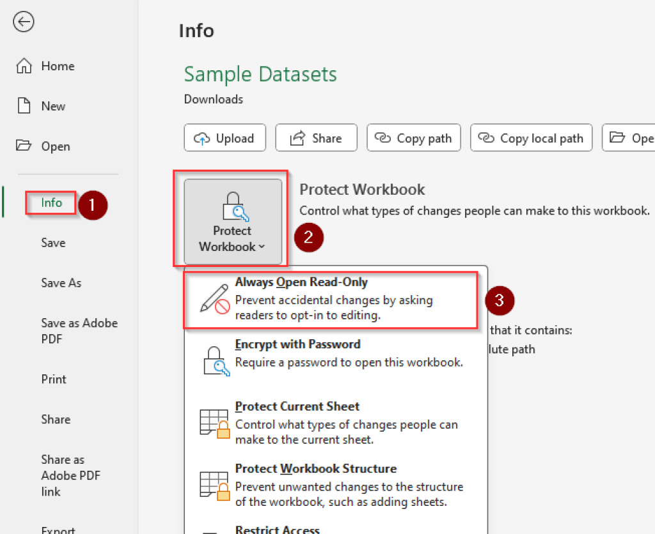Click the back arrow to exit backstage view

pyautogui.click(x=23, y=21)
